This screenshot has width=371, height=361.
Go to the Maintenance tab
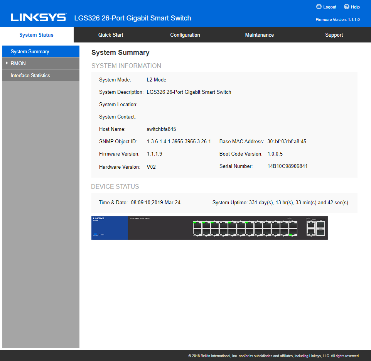pos(260,35)
